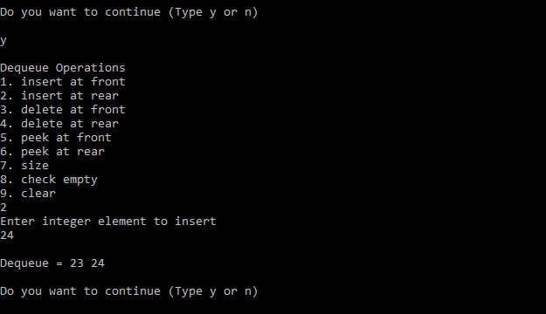
Task: Click the number 24 in Dequeue output
Action: pyautogui.click(x=98, y=263)
